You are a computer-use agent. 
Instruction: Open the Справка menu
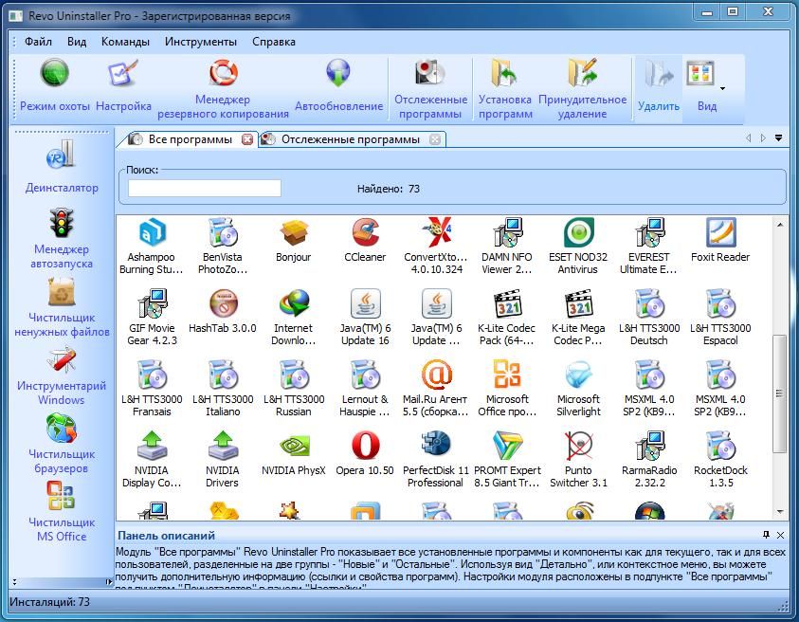point(274,42)
